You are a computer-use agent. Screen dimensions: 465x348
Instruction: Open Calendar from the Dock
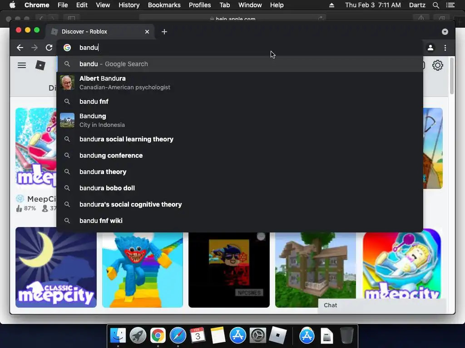(x=198, y=335)
